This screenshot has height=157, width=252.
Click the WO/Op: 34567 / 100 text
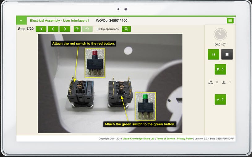tap(112, 21)
